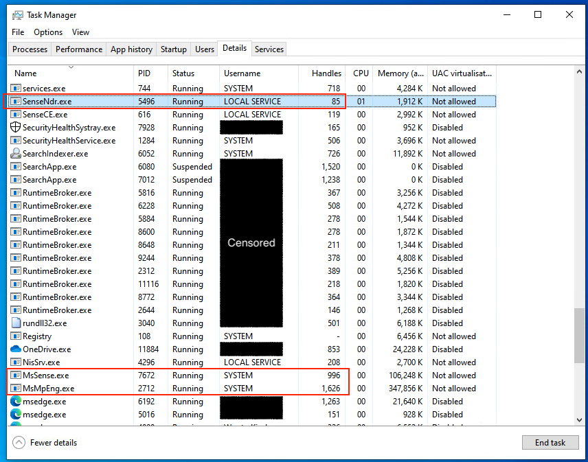Open the View menu
588x462 pixels.
pyautogui.click(x=80, y=32)
